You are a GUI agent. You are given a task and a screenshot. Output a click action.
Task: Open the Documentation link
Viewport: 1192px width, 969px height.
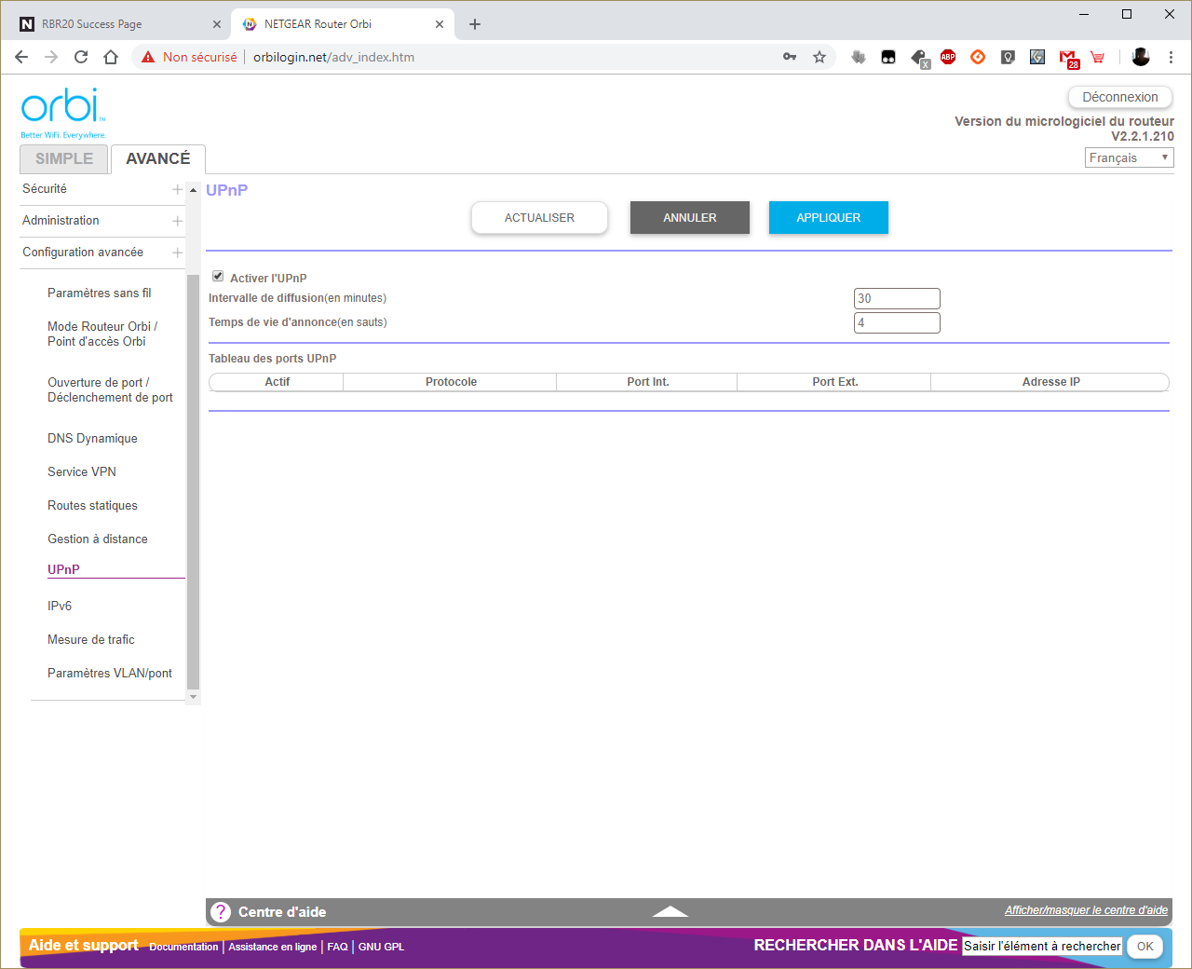183,947
